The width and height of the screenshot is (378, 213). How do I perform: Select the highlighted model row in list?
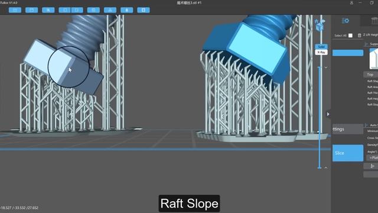coord(348,53)
